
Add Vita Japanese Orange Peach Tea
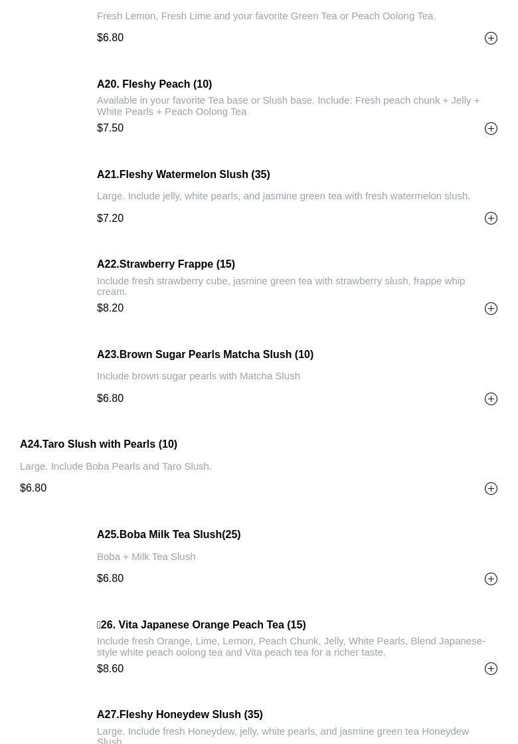491,669
